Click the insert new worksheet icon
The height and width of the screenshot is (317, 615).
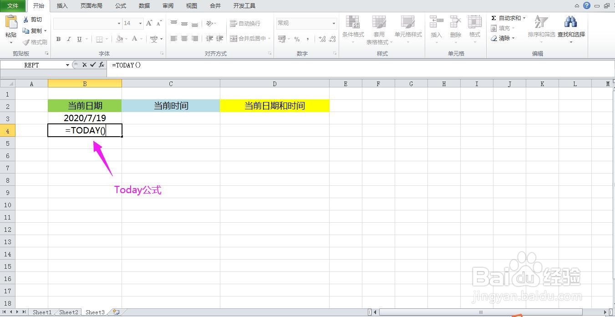[117, 312]
